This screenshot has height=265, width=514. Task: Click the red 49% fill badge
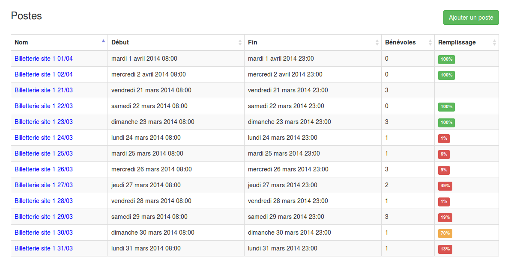[x=445, y=186]
